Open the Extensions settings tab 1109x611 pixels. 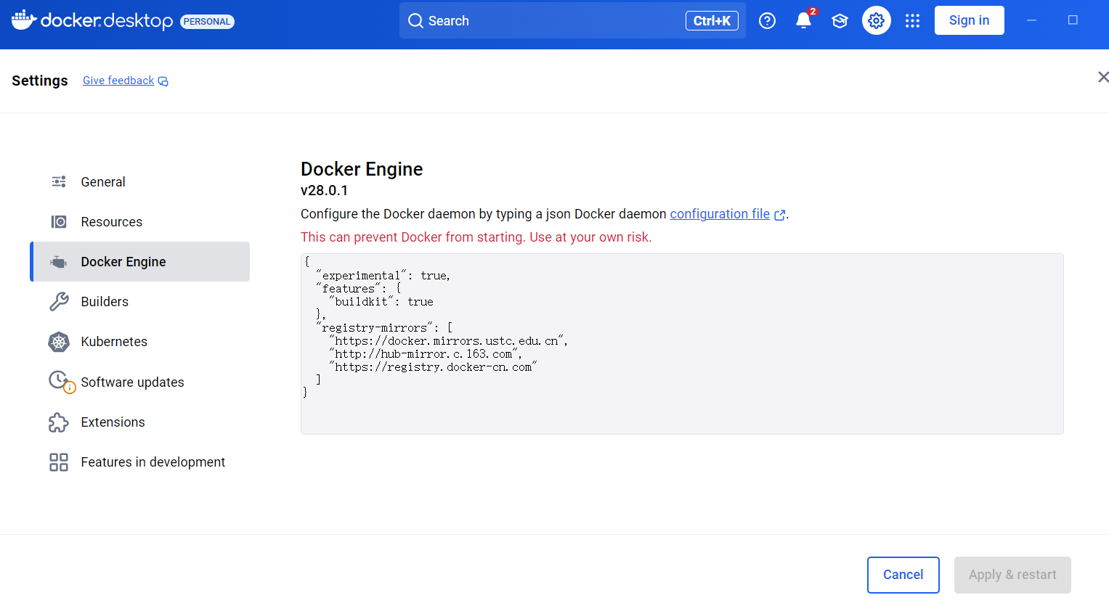click(x=139, y=422)
